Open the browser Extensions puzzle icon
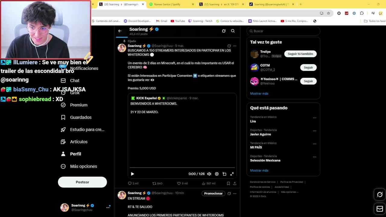This screenshot has width=386, height=217. (x=362, y=13)
